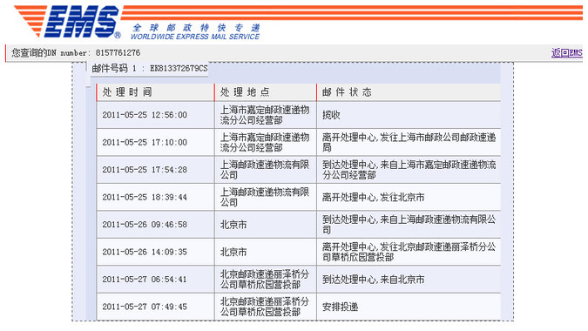
Task: Click status 来自上海市嘉定邮政速递物流分公司经营部
Action: [x=409, y=170]
